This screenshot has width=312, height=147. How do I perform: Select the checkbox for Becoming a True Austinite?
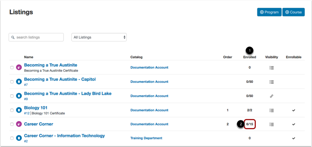pyautogui.click(x=12, y=67)
